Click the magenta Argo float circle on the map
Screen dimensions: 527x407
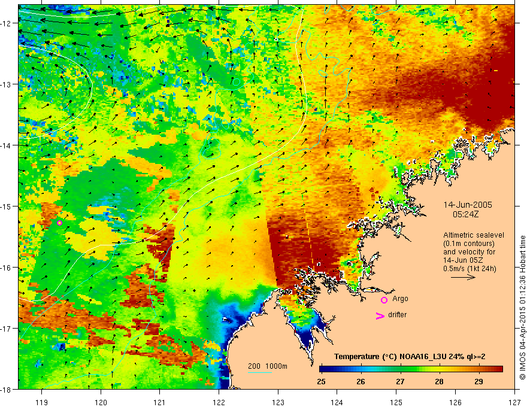59,223
